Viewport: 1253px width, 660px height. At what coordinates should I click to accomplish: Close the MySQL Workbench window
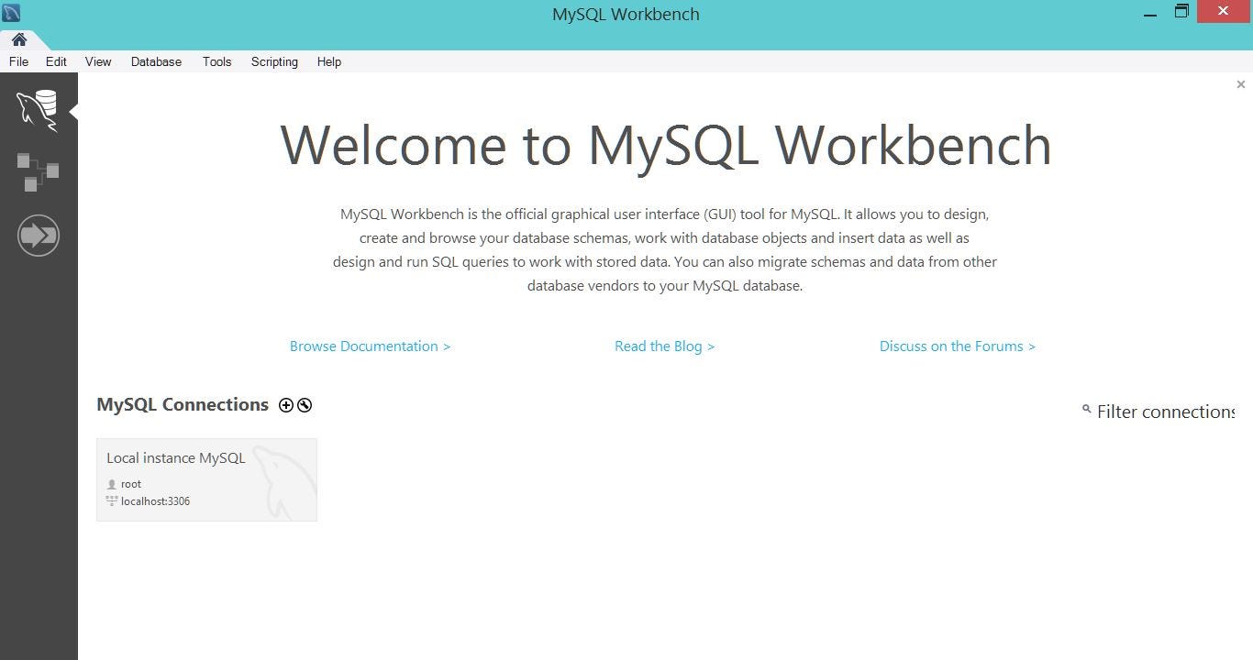pos(1223,12)
